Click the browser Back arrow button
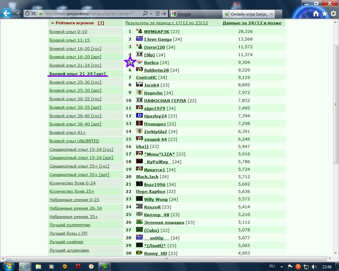Viewport: 339px width, 271px height. pos(7,13)
